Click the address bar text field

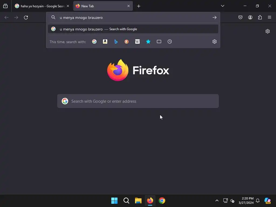pyautogui.click(x=134, y=18)
